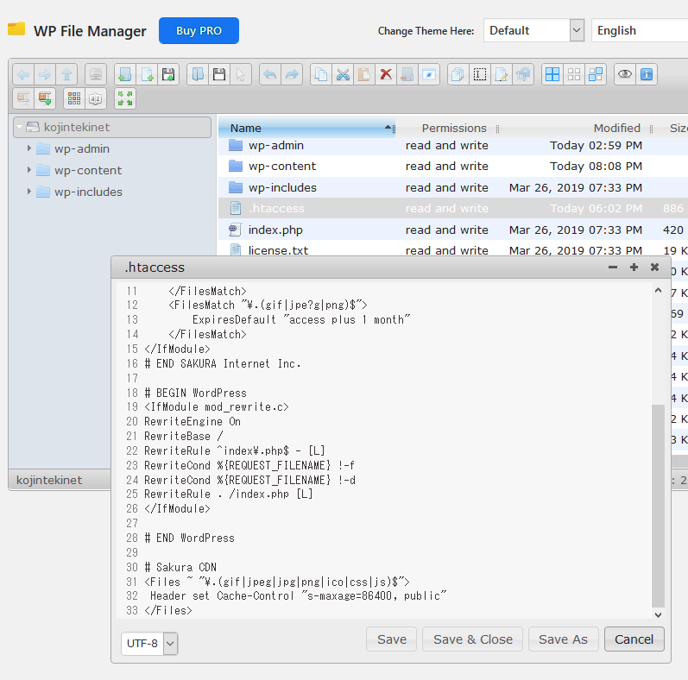Click the Create archive icon

[45, 98]
